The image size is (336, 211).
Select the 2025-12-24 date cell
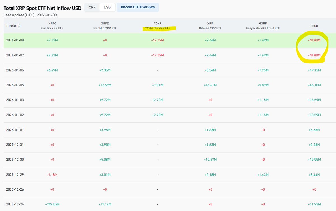(x=15, y=204)
